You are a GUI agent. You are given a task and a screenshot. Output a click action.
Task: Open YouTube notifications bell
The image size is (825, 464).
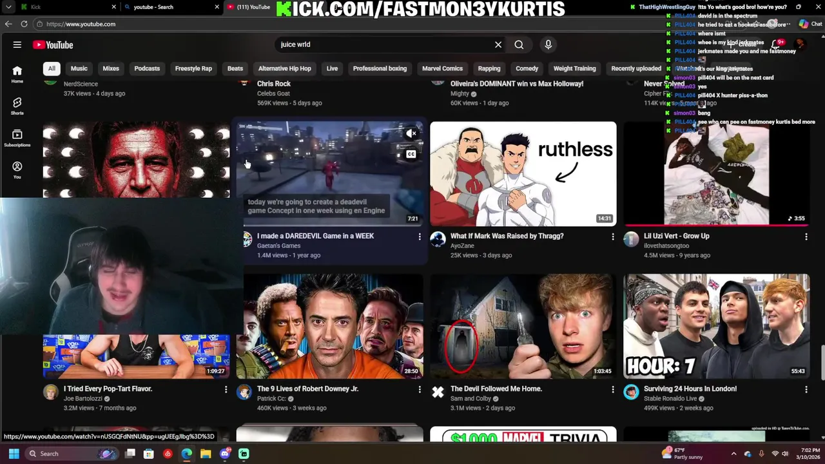[775, 44]
